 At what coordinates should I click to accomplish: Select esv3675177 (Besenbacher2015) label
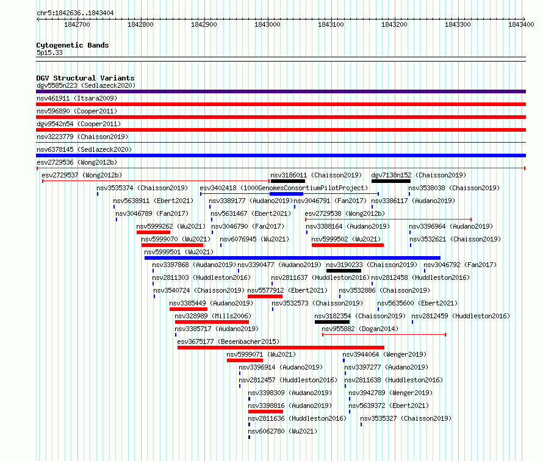click(228, 341)
